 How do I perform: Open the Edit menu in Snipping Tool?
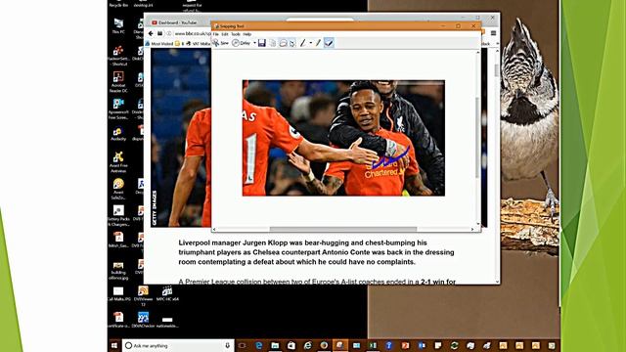coord(225,34)
